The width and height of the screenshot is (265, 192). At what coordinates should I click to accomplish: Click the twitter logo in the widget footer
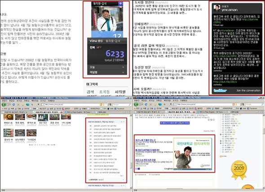click(x=220, y=90)
